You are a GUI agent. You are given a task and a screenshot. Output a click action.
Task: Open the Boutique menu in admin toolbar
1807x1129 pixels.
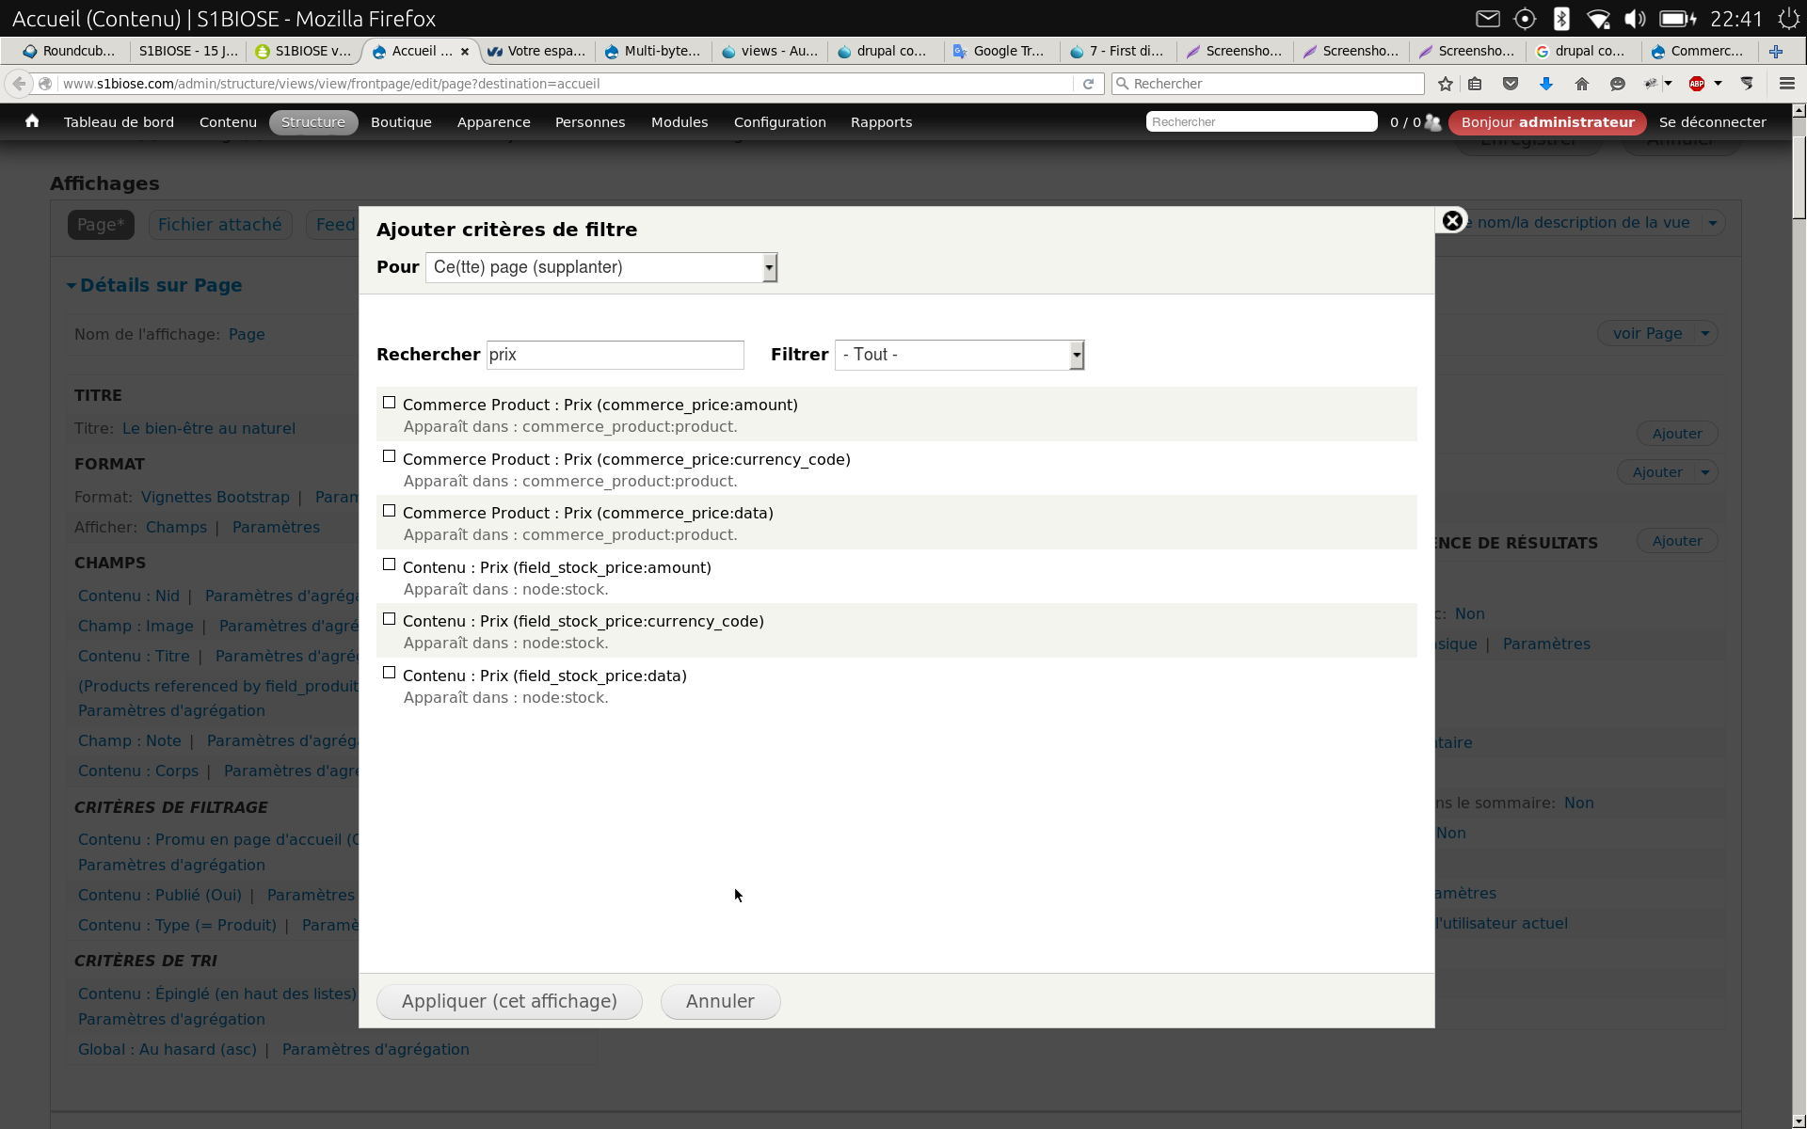401,121
